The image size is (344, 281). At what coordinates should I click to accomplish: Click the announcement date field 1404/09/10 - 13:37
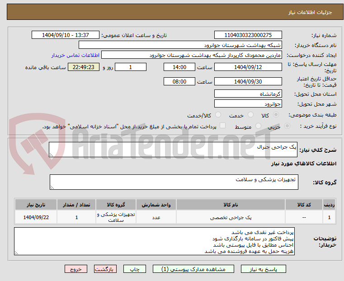[x=66, y=35]
